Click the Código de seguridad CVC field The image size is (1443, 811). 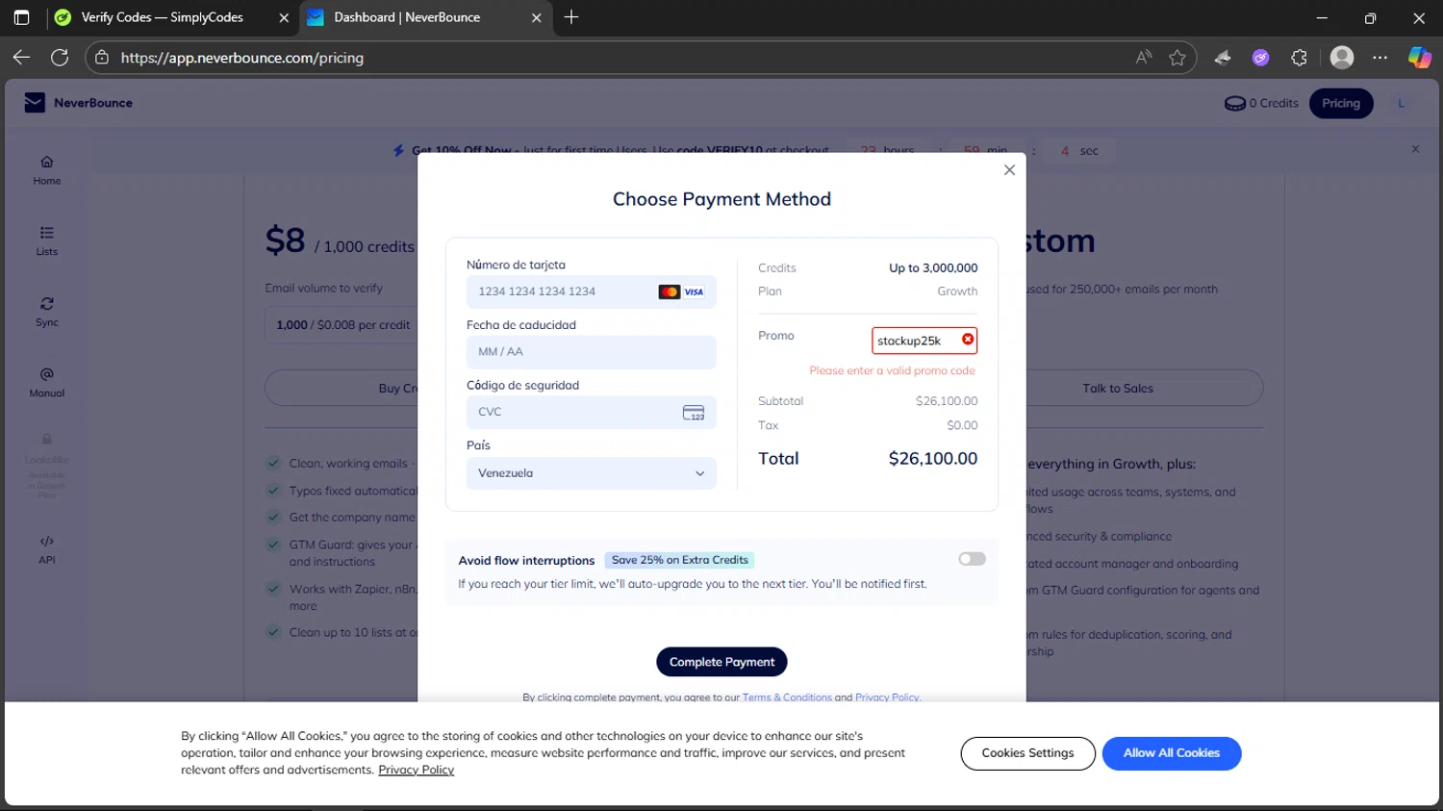[592, 412]
